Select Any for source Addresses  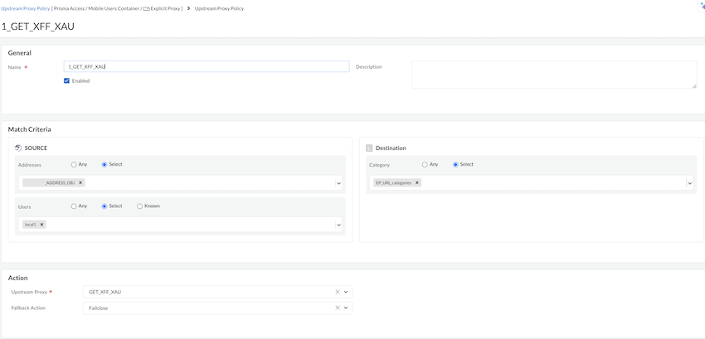[74, 164]
